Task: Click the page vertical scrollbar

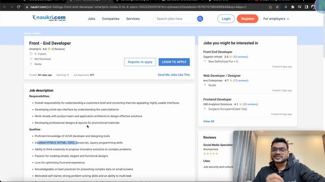Action: [x=324, y=34]
